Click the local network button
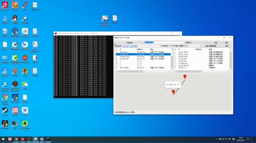Viewport: 256px width, 143px height. (x=129, y=42)
